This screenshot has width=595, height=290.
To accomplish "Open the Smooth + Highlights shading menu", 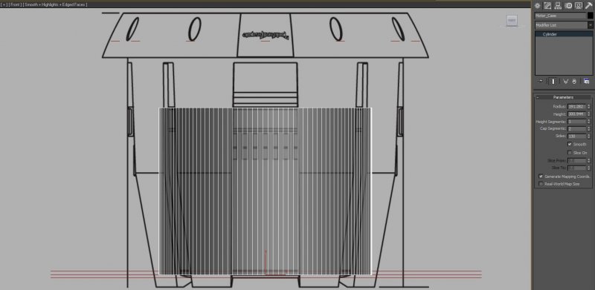I will coord(42,4).
